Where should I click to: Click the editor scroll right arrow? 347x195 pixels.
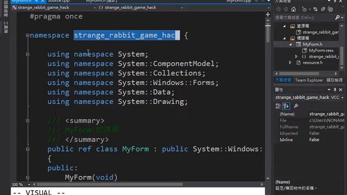point(262,184)
